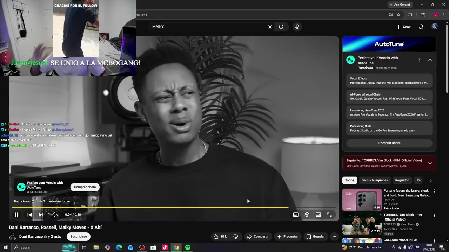Click Comprar ahora in the sidebar ad

point(389,143)
